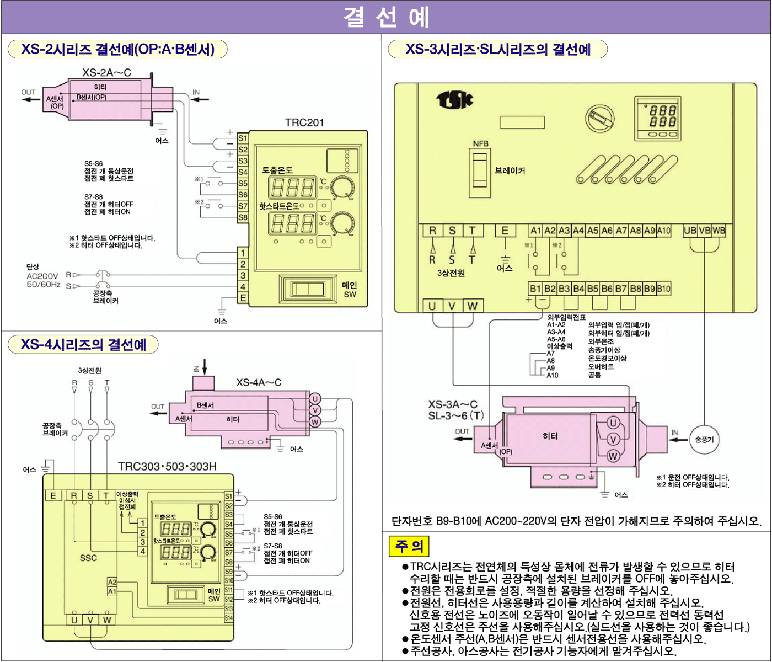Click the R terminal on XS-3 panel
The image size is (772, 662).
(x=433, y=231)
